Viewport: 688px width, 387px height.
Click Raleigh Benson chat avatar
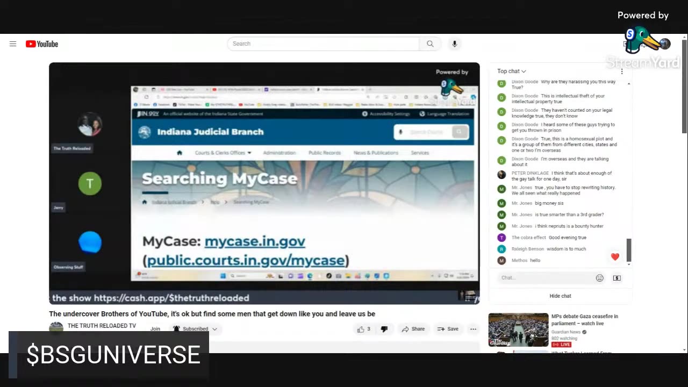click(x=501, y=249)
